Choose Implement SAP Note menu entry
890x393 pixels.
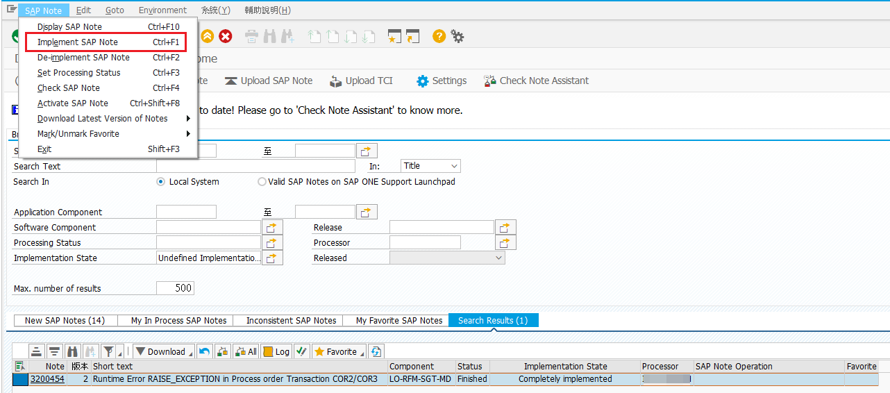(x=108, y=42)
